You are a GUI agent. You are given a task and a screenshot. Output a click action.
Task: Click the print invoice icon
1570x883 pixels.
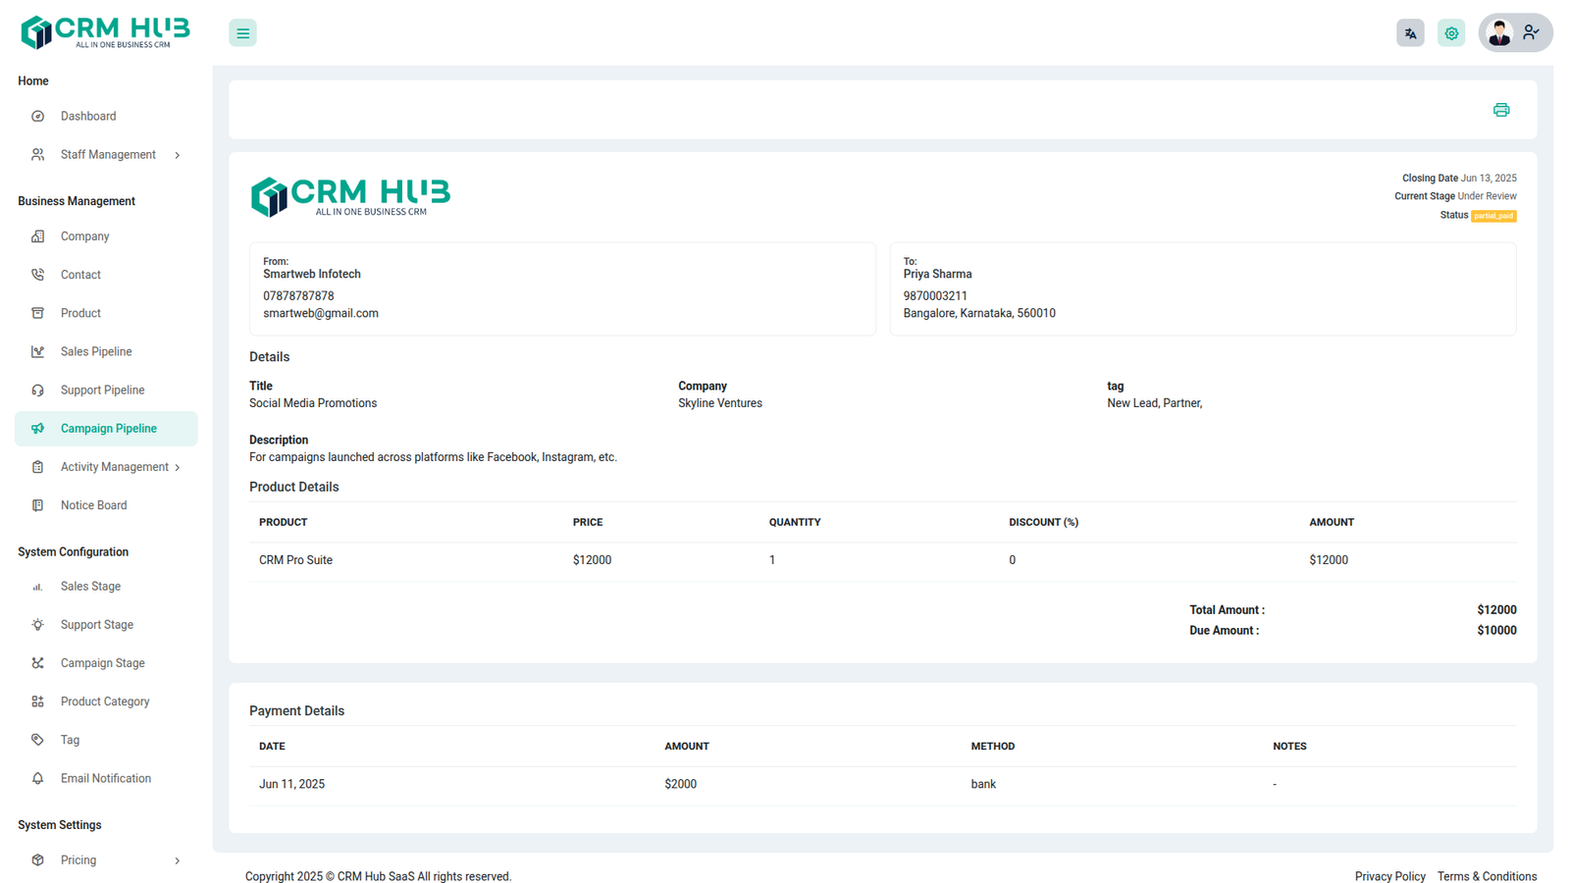tap(1500, 110)
